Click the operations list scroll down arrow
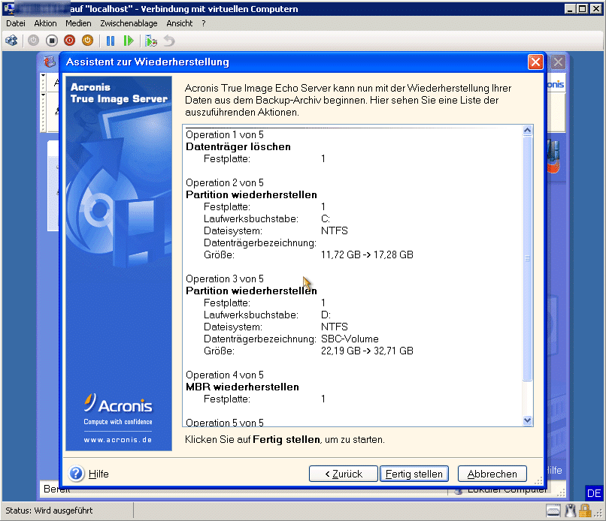The width and height of the screenshot is (606, 521). click(x=527, y=420)
